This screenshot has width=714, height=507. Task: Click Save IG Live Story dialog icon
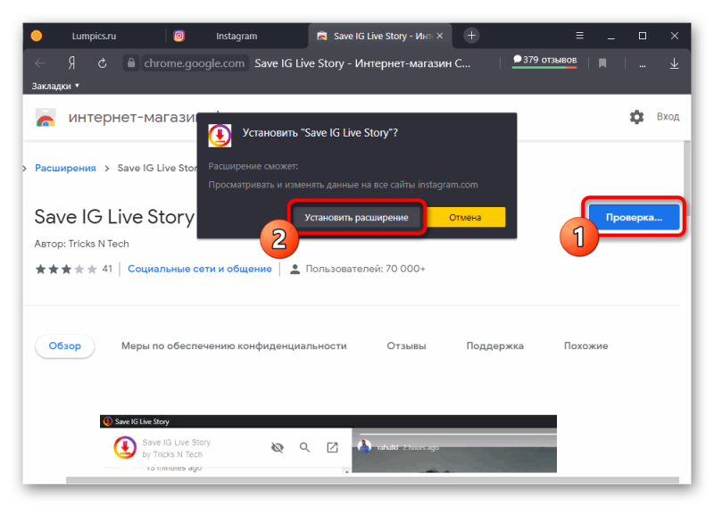(x=220, y=136)
